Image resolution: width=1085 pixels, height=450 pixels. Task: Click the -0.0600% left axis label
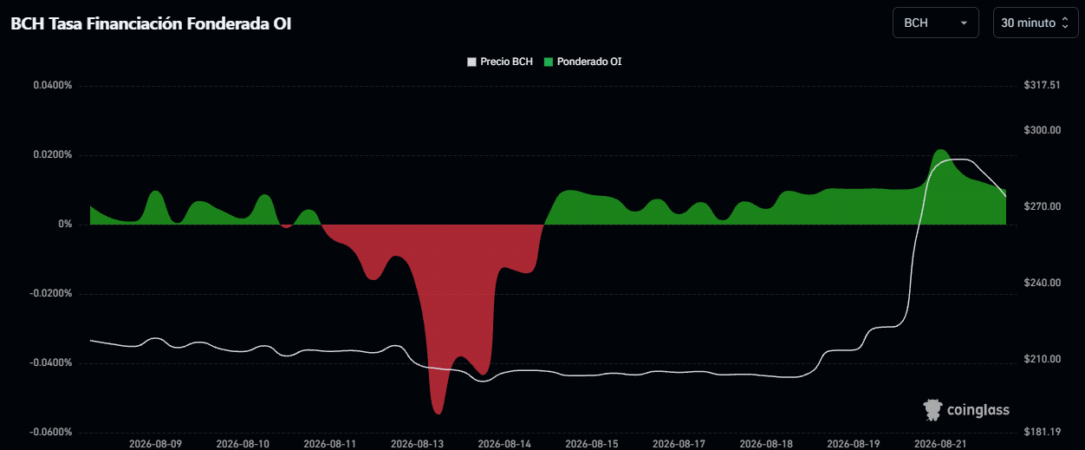coord(50,433)
